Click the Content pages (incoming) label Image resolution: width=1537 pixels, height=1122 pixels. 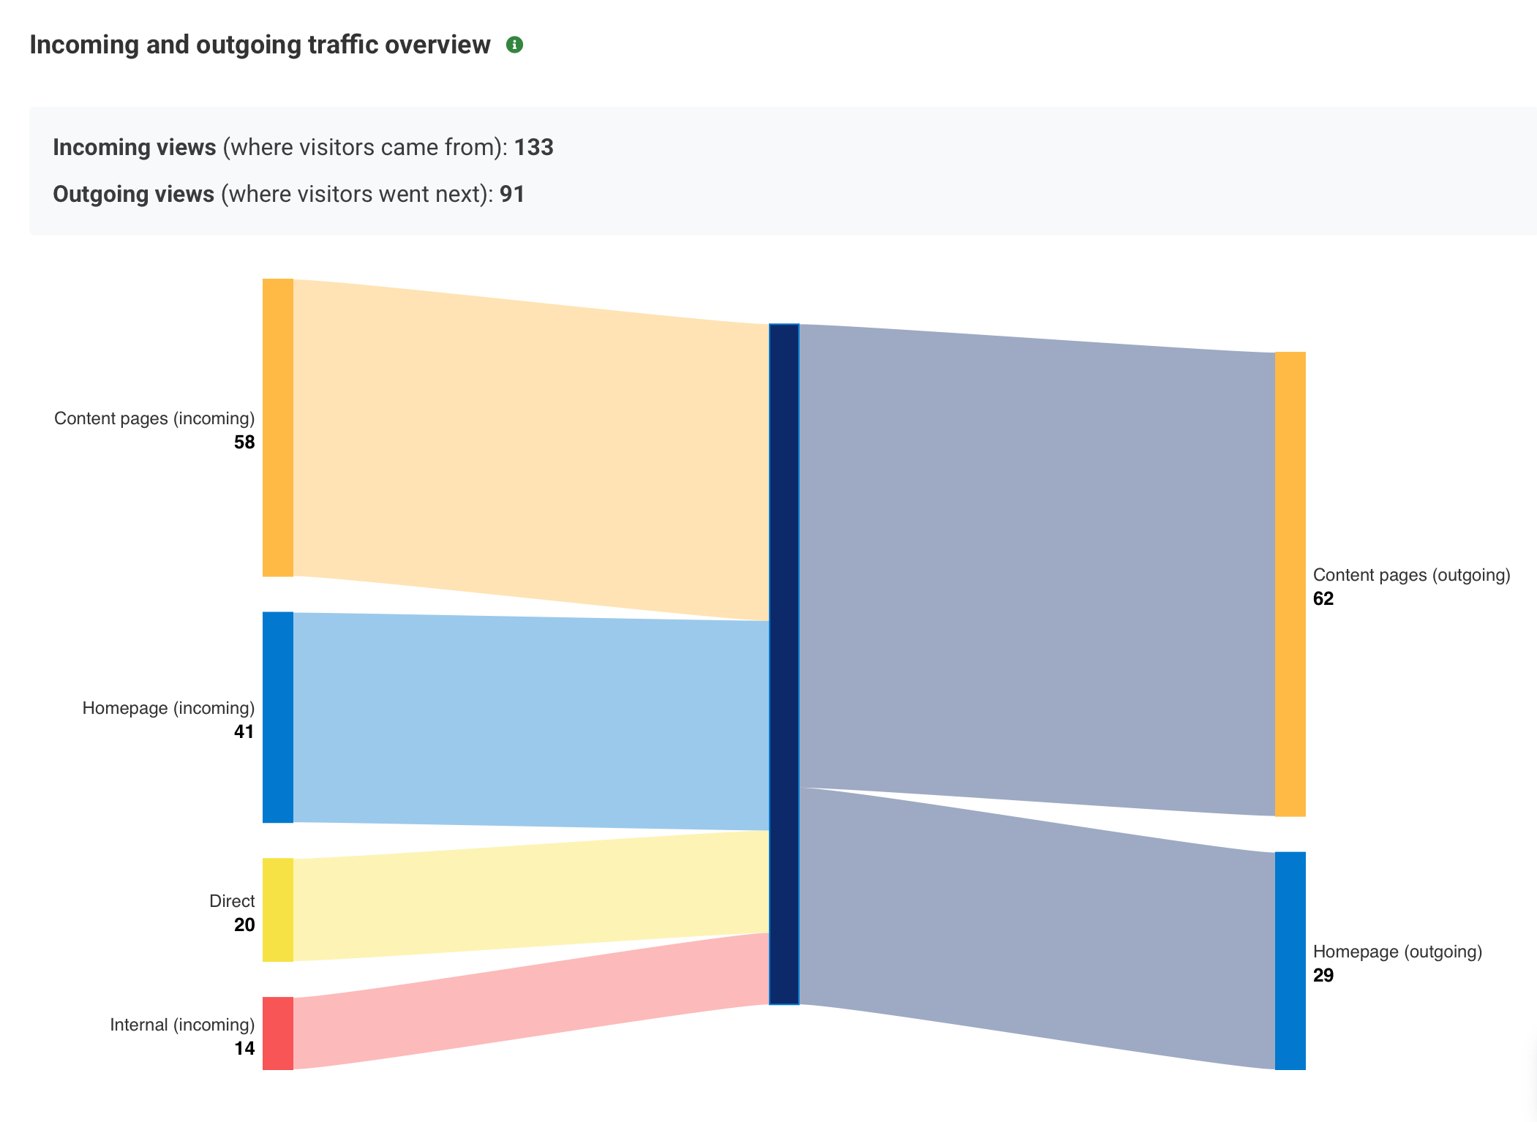[154, 418]
